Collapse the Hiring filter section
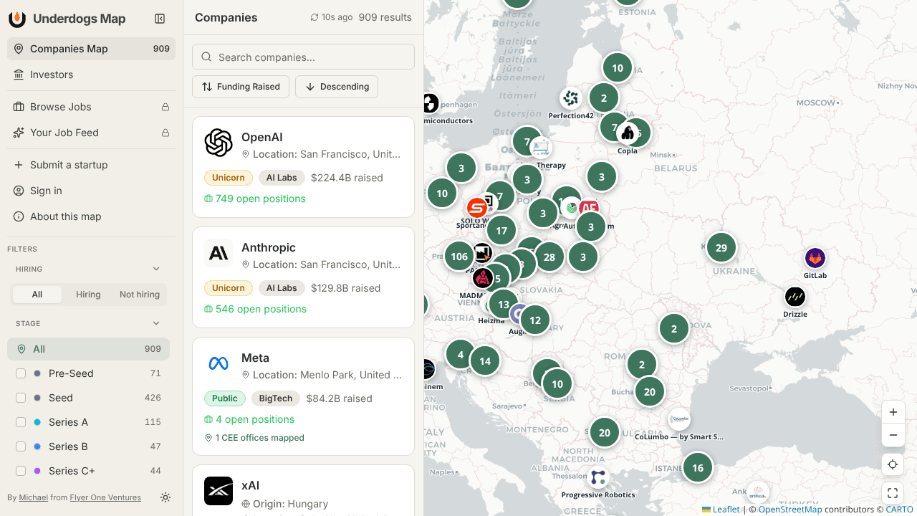This screenshot has width=917, height=516. [156, 269]
